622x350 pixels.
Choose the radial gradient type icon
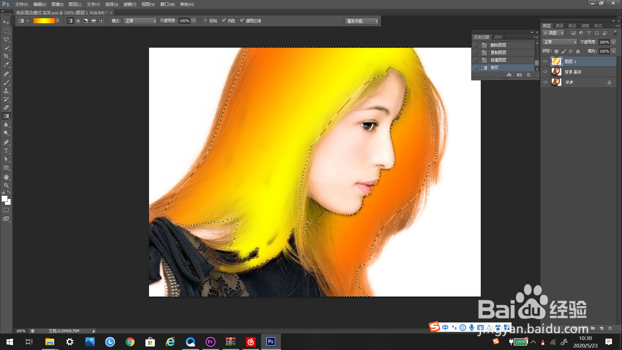(78, 21)
